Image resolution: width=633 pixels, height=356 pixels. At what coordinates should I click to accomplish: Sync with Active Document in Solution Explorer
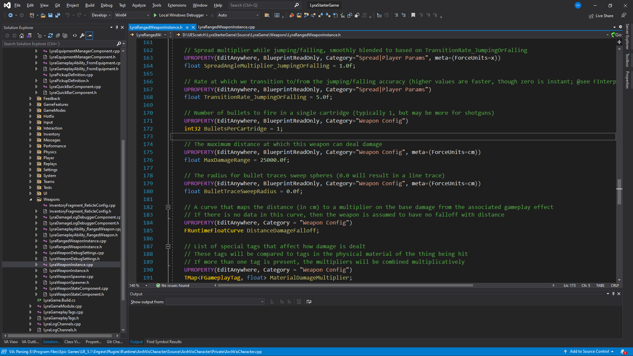50,36
